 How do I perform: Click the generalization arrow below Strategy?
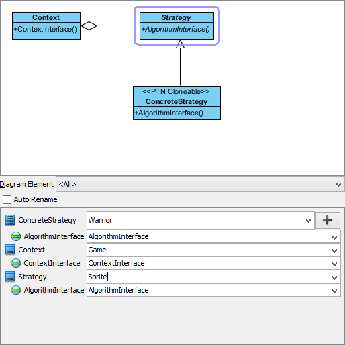180,44
